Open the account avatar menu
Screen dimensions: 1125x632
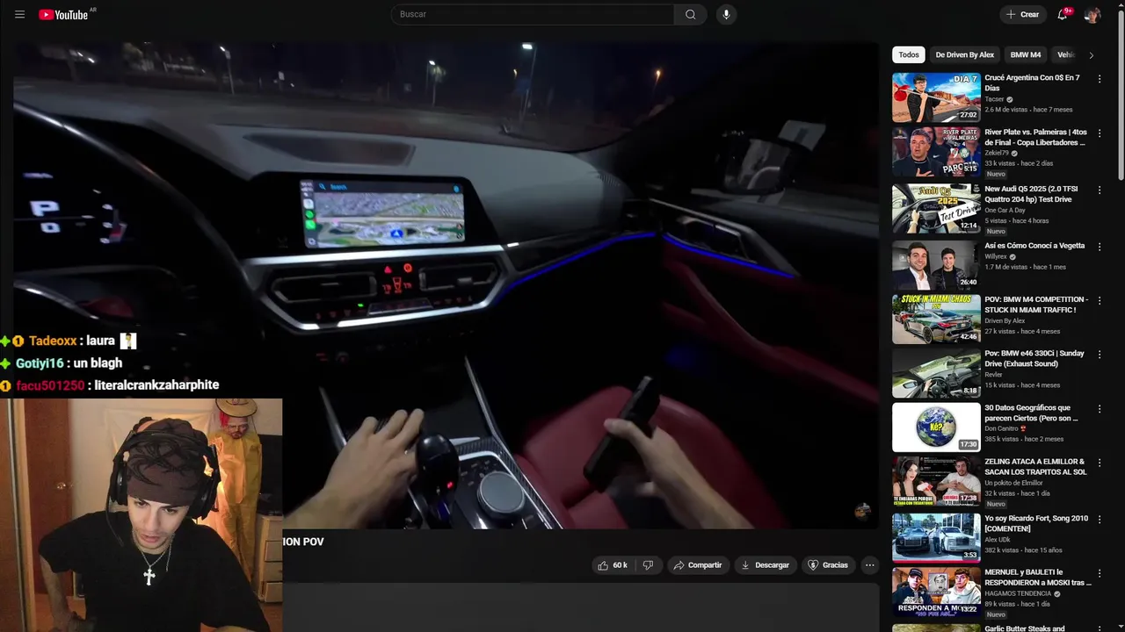tap(1092, 14)
